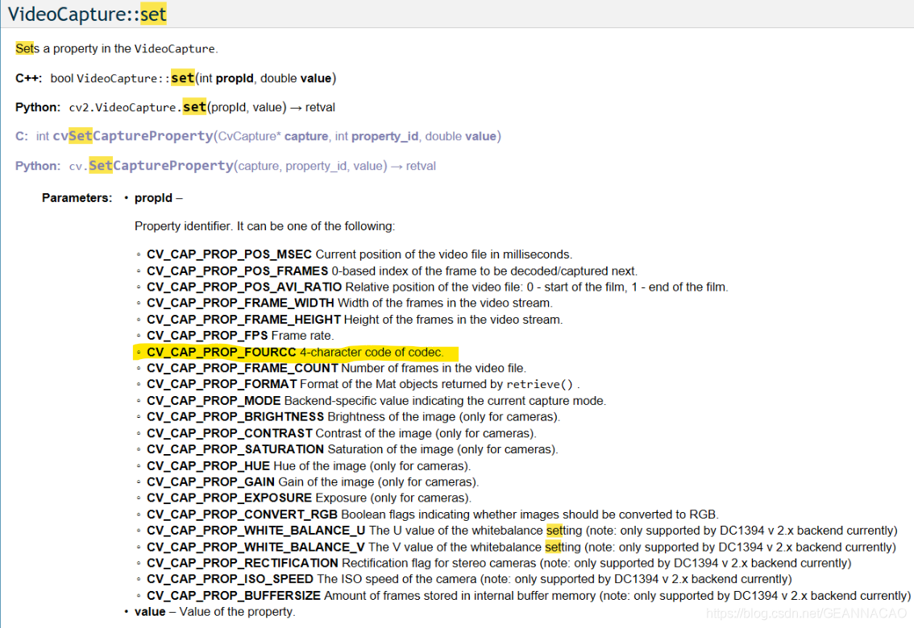Click the 'value – Value of the property' line
Image resolution: width=914 pixels, height=628 pixels.
[215, 612]
